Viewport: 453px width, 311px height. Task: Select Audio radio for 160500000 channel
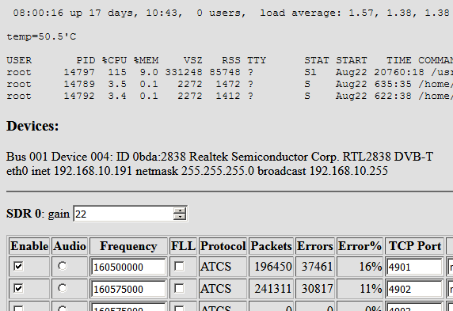coord(63,266)
